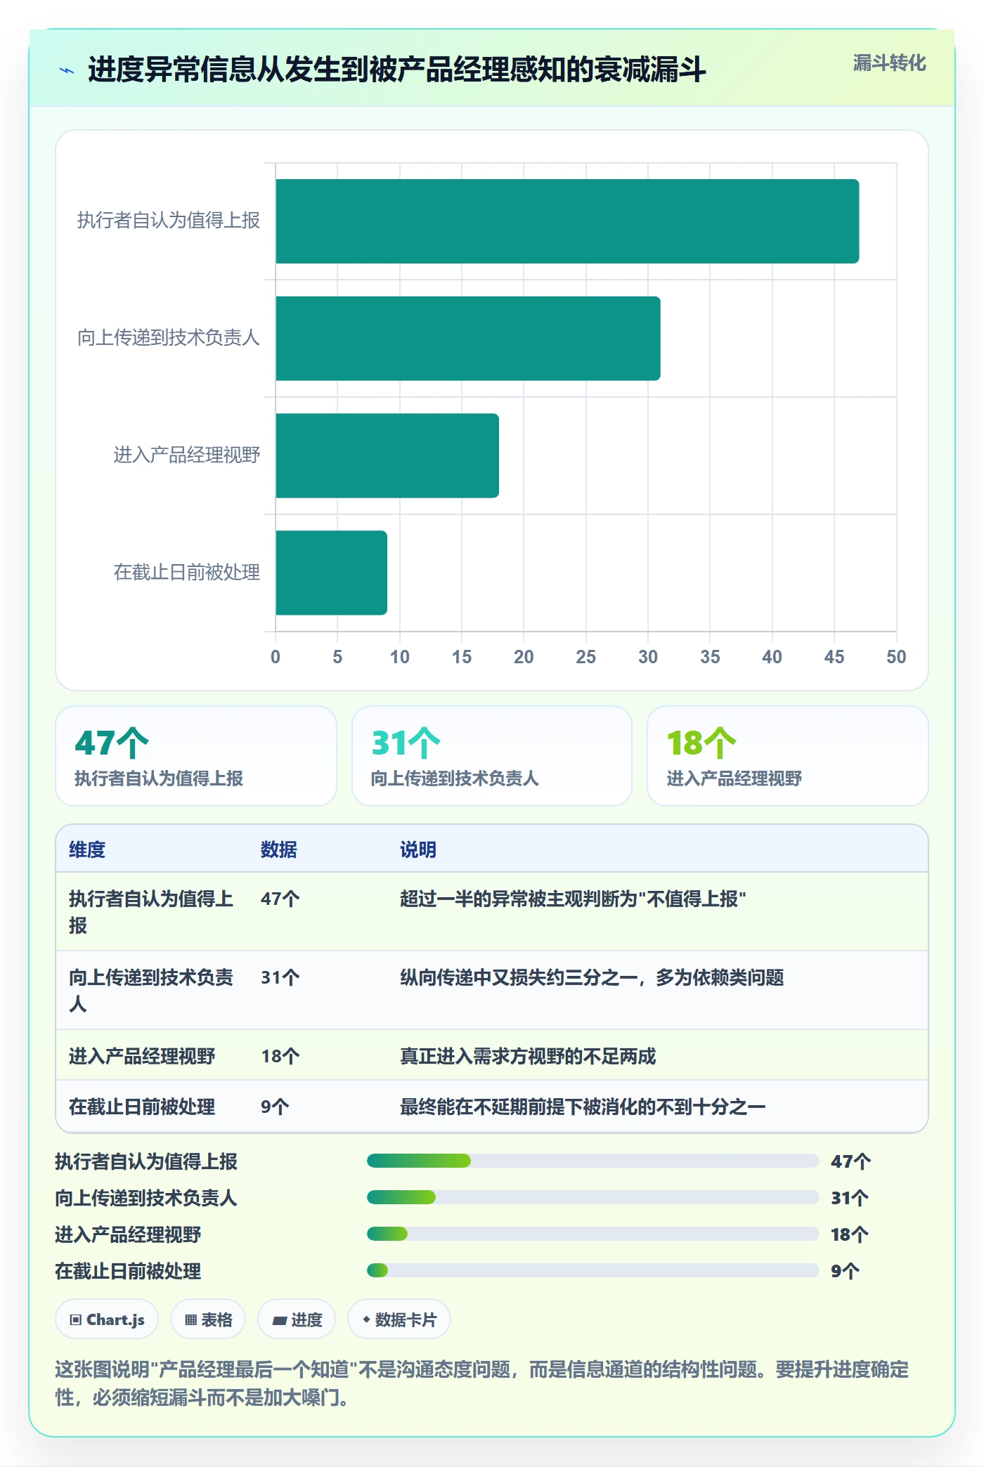Click the chart title 进度异常信息从发生到被产品经理感知的衰减漏斗
Image resolution: width=984 pixels, height=1467 pixels.
coord(397,70)
